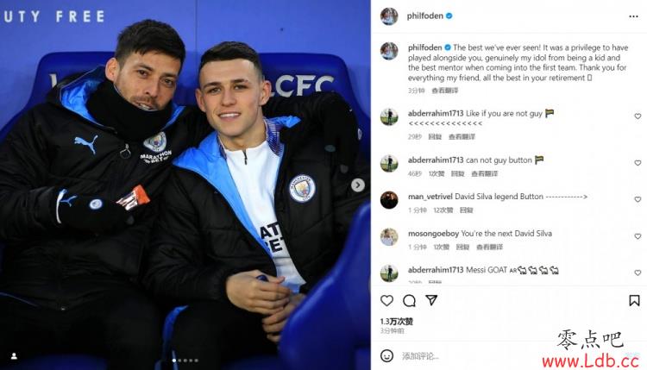Screen dimensions: 647x370
Task: Like the mosongoeboy comment heart
Action: tap(638, 236)
